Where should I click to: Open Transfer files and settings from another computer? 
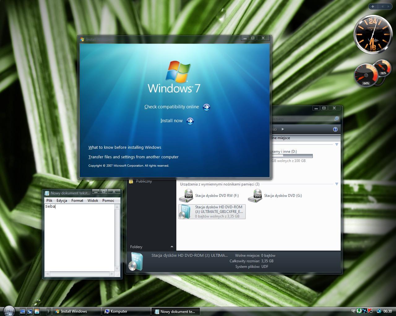tap(133, 157)
